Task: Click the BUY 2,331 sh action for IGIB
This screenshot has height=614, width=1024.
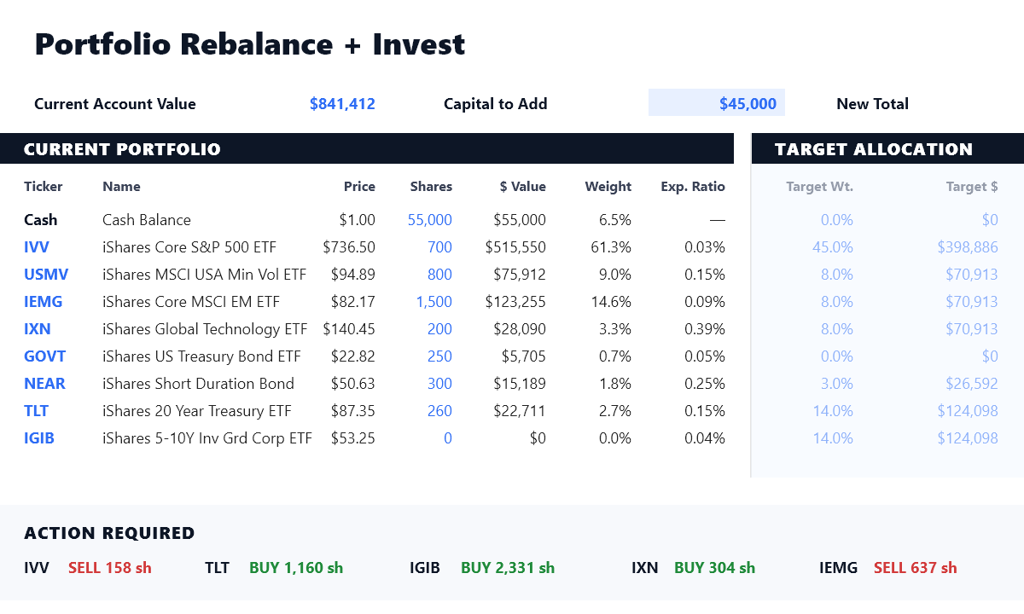Action: tap(508, 568)
